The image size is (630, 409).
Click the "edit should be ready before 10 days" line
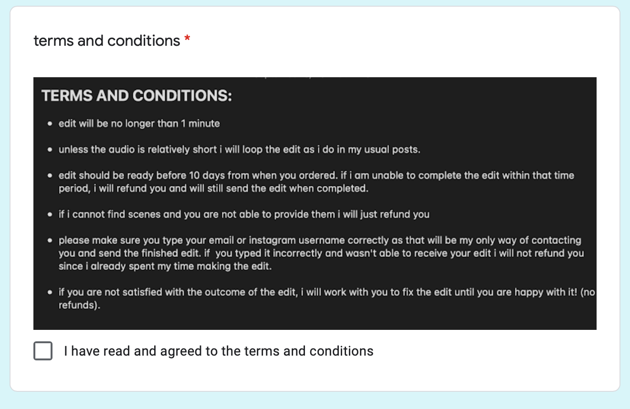(316, 175)
